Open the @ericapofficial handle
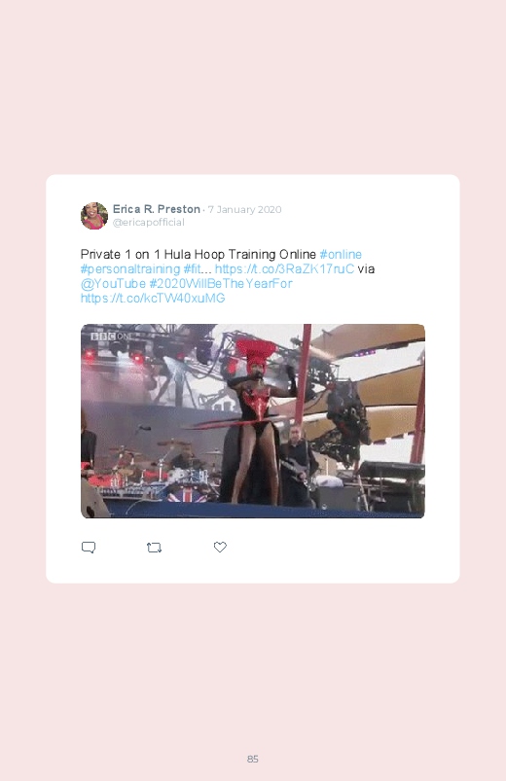506x781 pixels. point(149,222)
